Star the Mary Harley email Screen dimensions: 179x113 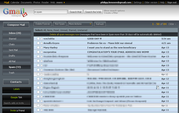(x=41, y=48)
